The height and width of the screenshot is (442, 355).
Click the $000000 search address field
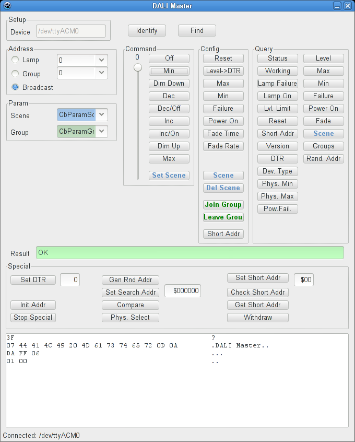tap(183, 290)
